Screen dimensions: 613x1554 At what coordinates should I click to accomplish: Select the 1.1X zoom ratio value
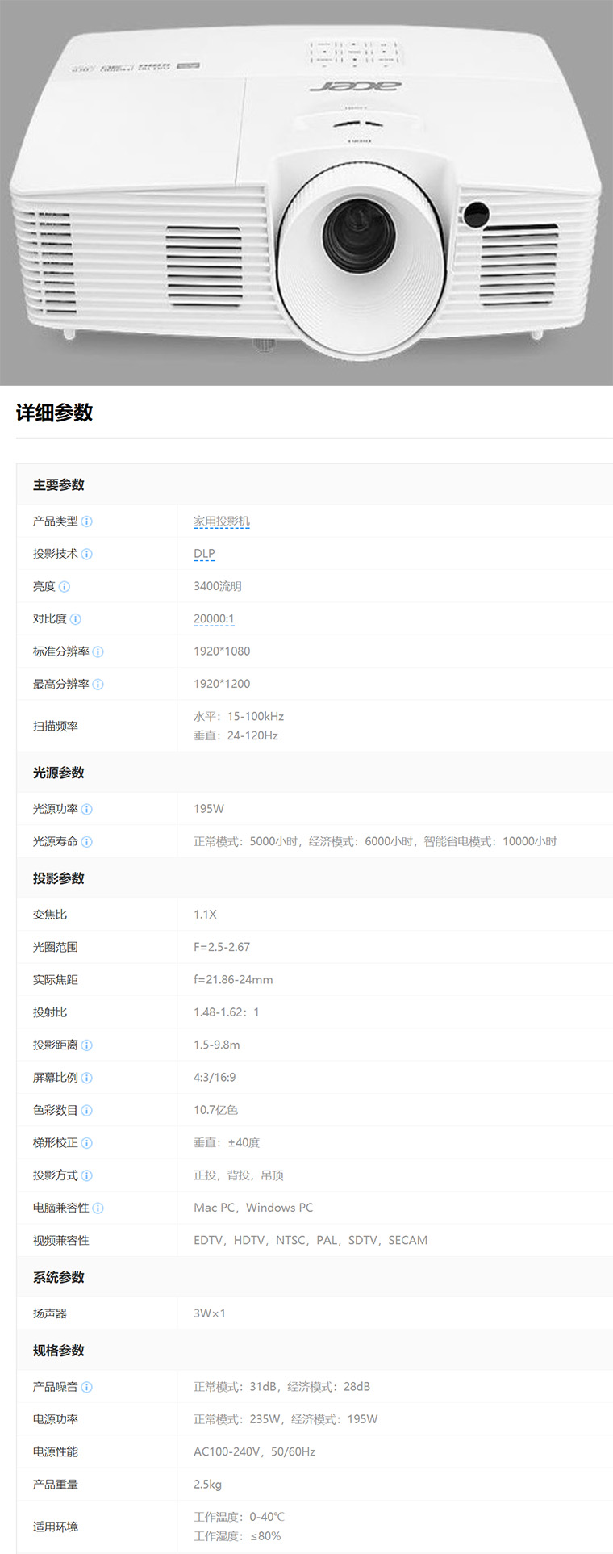205,915
